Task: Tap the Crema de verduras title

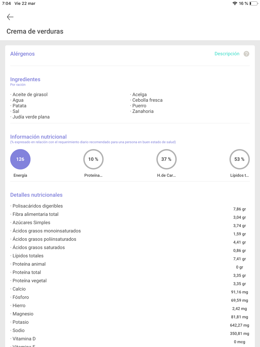Action: point(35,31)
